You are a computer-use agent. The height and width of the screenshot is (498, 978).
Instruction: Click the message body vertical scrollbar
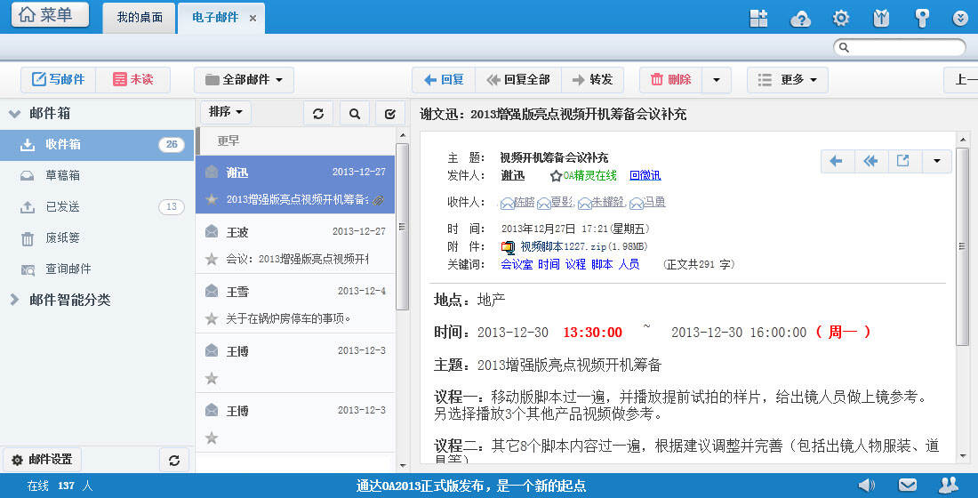click(962, 246)
